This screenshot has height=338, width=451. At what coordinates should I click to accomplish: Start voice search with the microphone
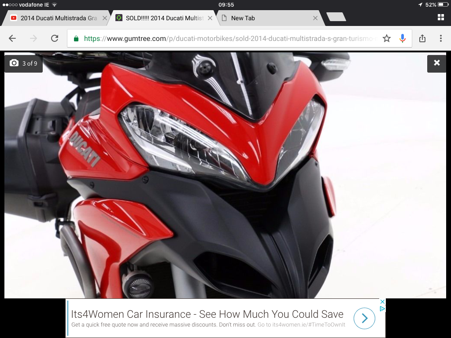click(403, 38)
